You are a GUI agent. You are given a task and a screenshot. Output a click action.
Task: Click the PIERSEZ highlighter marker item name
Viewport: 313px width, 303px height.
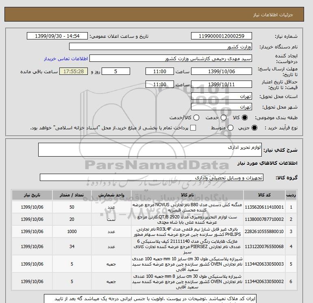tap(187, 247)
